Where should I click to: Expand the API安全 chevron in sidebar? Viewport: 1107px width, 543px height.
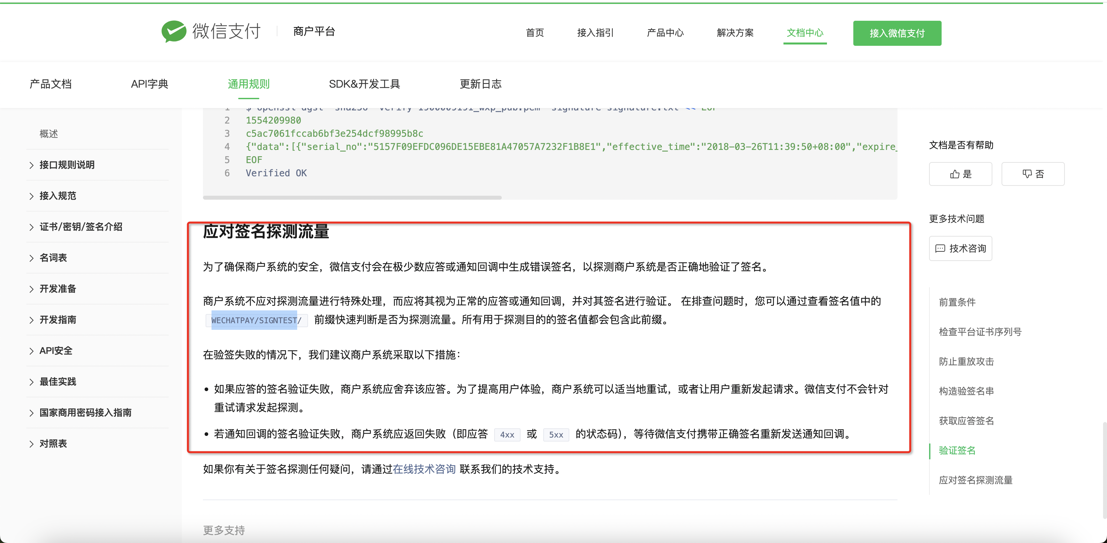click(31, 351)
